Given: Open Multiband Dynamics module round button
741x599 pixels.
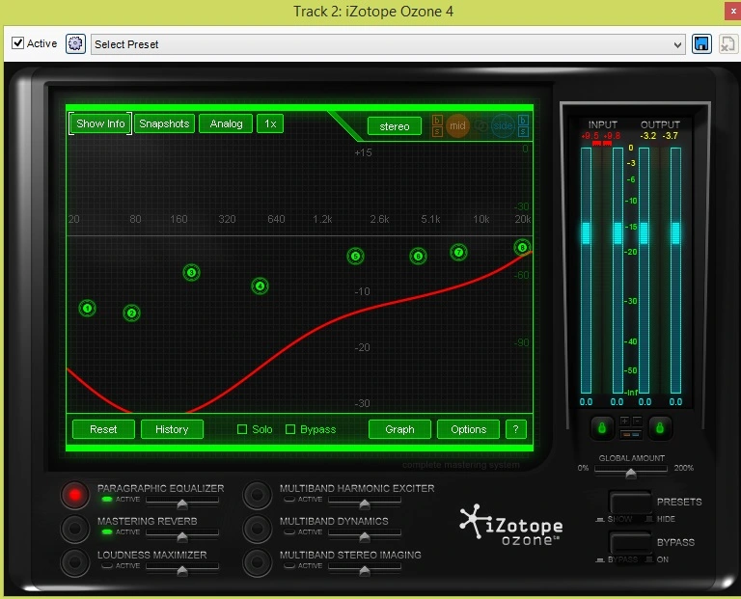Looking at the screenshot, I should [x=257, y=529].
